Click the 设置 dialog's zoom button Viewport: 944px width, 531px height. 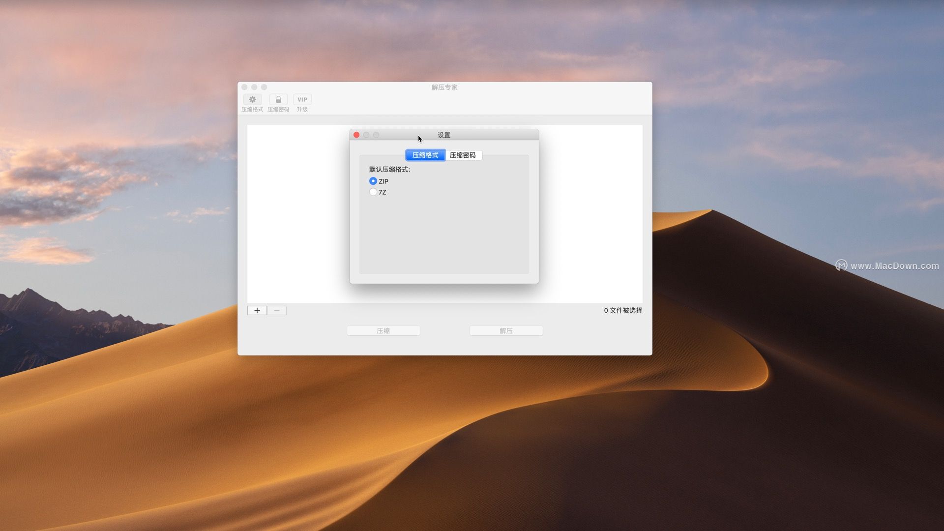(x=376, y=135)
